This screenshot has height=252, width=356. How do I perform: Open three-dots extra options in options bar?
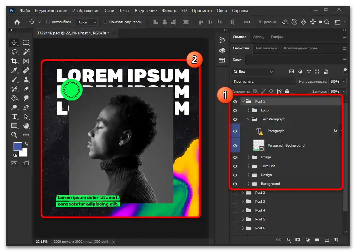[247, 22]
